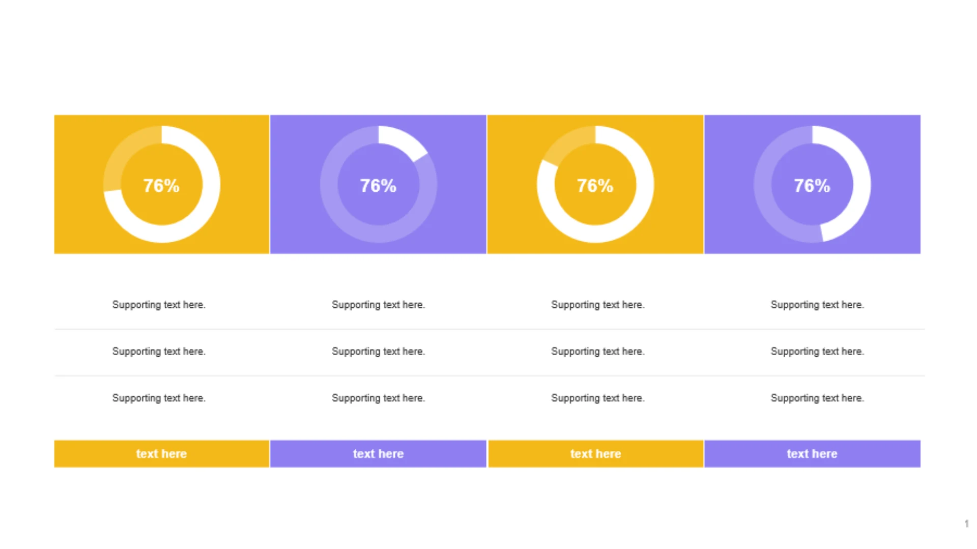977x549 pixels.
Task: Select top "Supporting text here." in fourth column
Action: pos(817,305)
